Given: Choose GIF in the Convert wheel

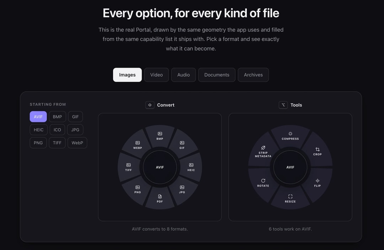Looking at the screenshot, I should pos(182,145).
